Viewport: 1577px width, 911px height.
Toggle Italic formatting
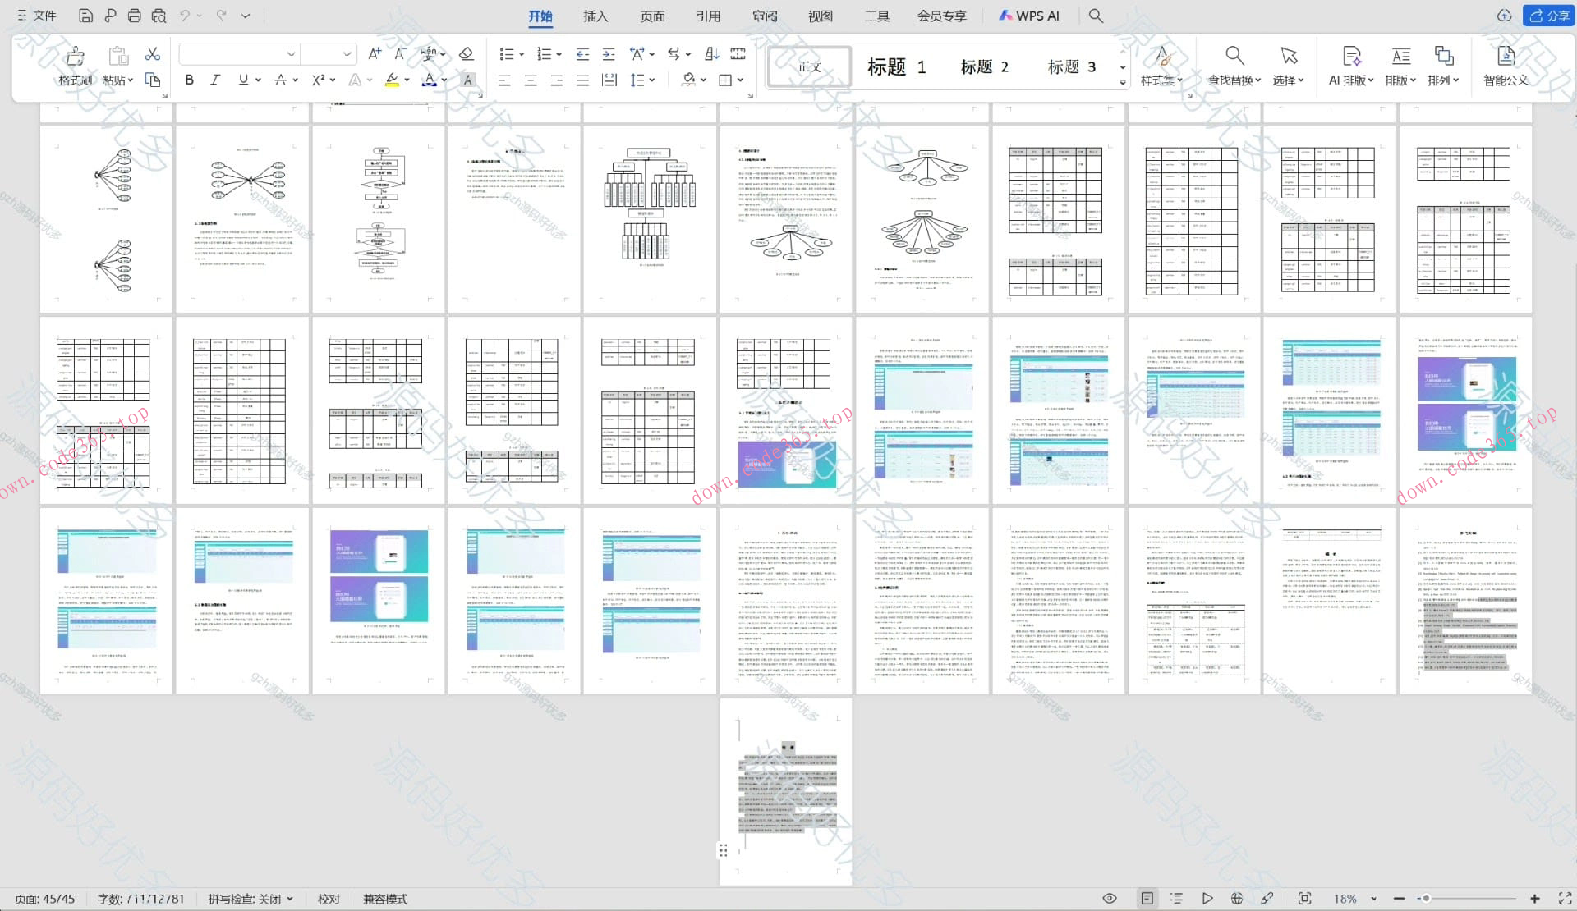pos(215,80)
